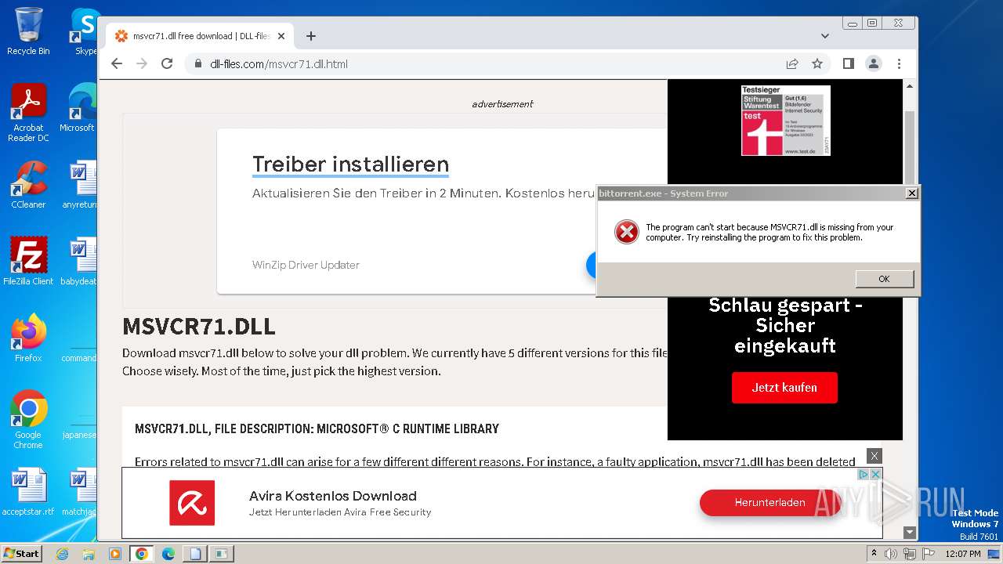Open Microsoft Edge from the taskbar
Viewport: 1003px width, 564px height.
point(168,554)
